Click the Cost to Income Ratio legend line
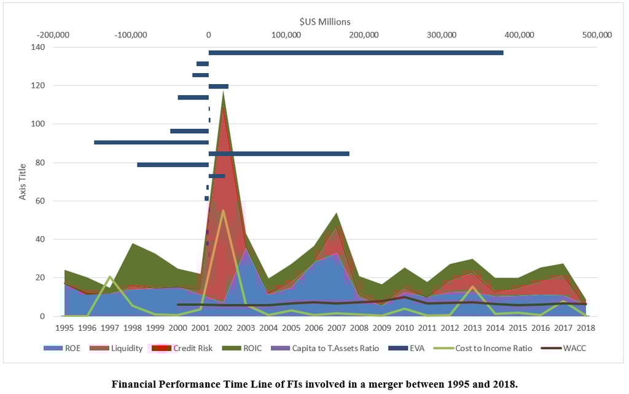Image resolution: width=629 pixels, height=394 pixels. (x=443, y=348)
